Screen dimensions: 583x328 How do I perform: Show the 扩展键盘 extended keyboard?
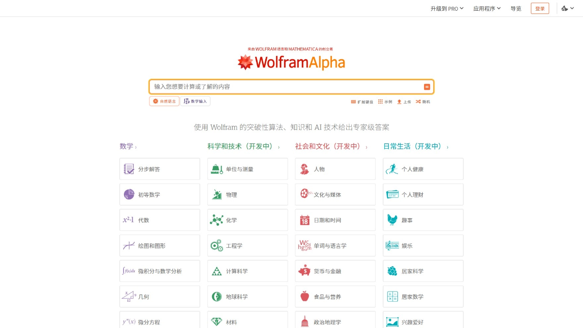[x=362, y=102]
